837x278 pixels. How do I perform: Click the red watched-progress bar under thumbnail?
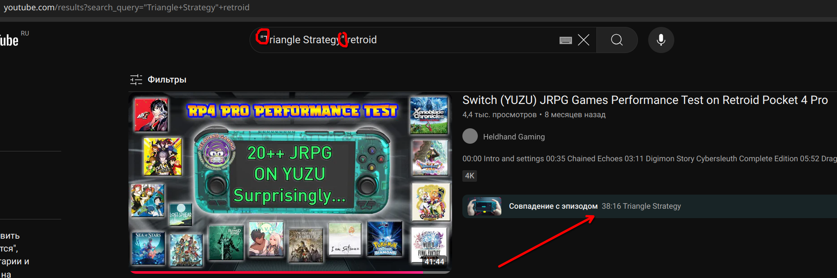point(276,272)
